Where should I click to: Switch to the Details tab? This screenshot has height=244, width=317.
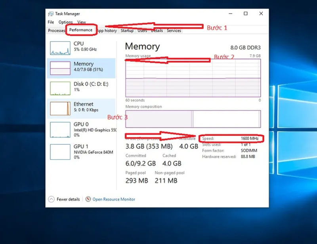(x=157, y=30)
